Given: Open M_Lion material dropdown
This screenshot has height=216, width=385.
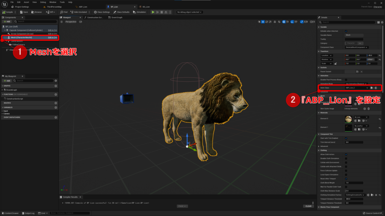Looking at the screenshot, I should (x=361, y=117).
